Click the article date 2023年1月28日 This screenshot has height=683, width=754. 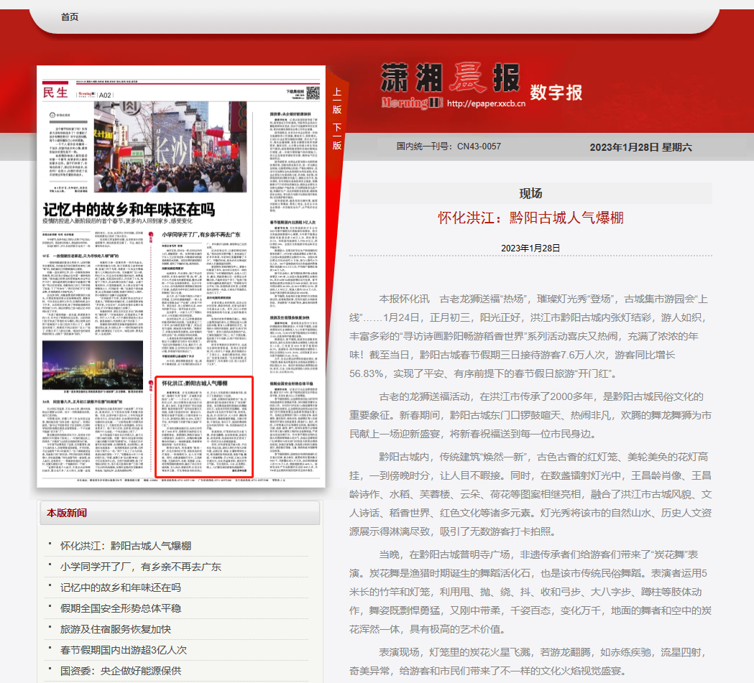tap(530, 248)
